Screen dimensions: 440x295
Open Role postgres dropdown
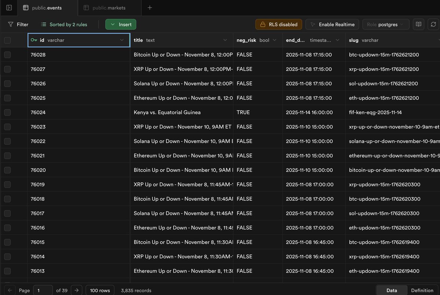pos(386,25)
